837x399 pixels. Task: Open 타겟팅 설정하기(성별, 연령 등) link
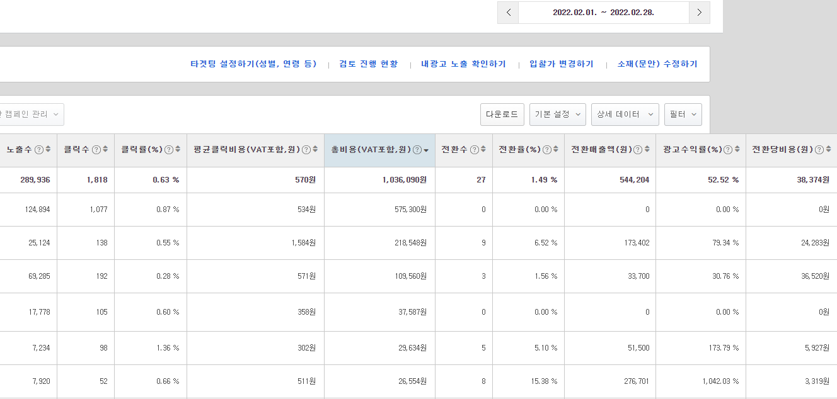253,64
